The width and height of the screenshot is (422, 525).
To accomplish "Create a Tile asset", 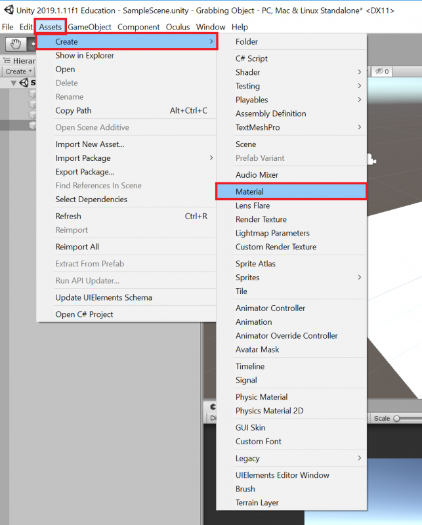I will [291, 291].
